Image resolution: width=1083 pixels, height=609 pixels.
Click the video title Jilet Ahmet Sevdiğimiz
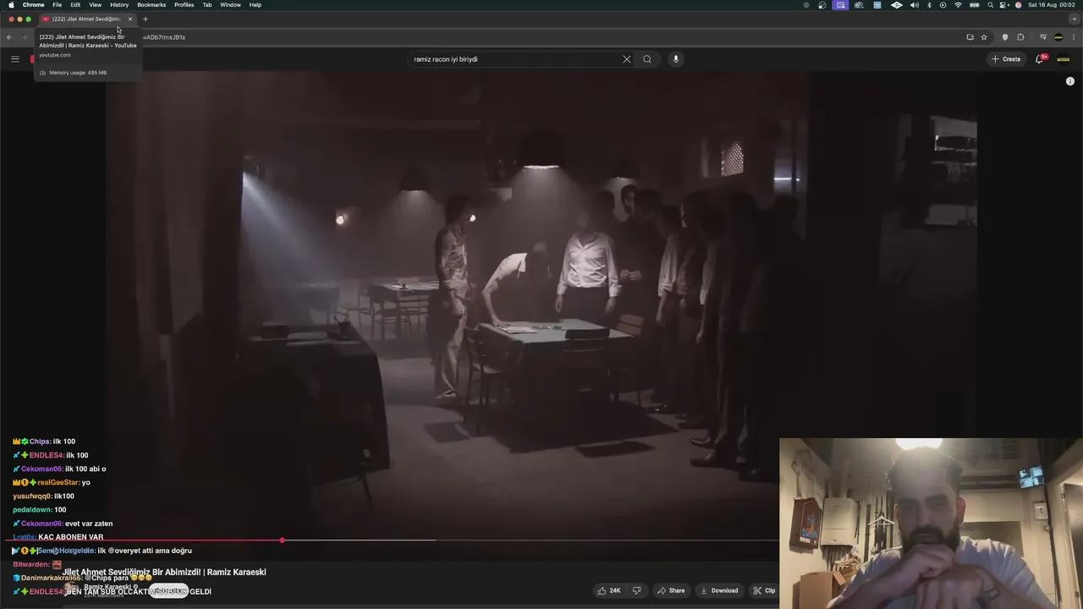click(164, 572)
